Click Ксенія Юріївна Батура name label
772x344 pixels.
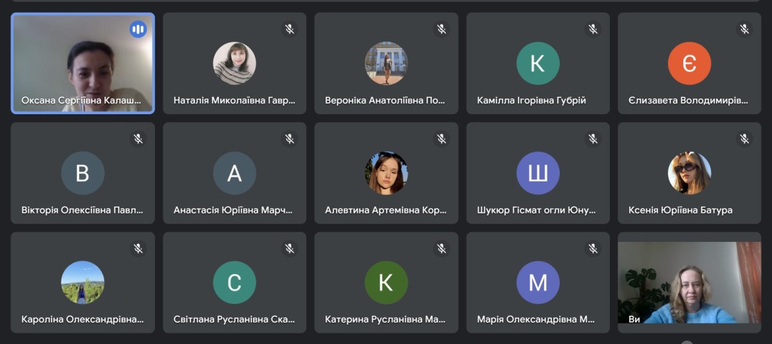pos(680,210)
